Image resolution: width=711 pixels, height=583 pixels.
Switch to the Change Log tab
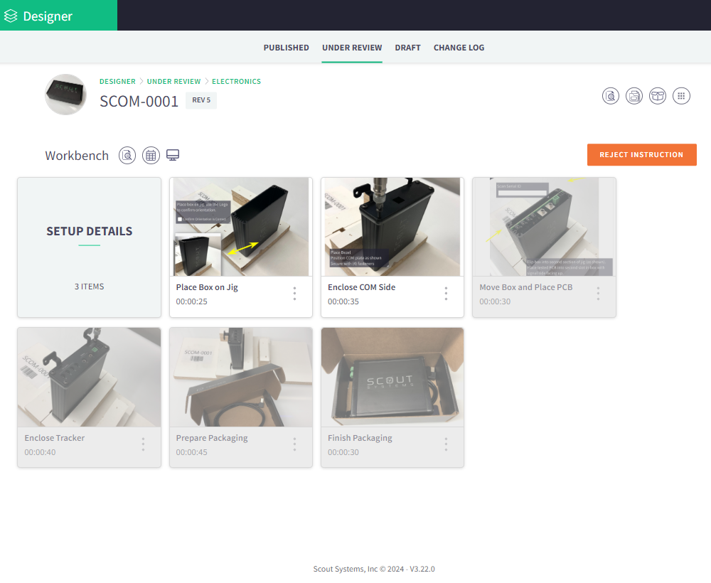click(x=459, y=48)
